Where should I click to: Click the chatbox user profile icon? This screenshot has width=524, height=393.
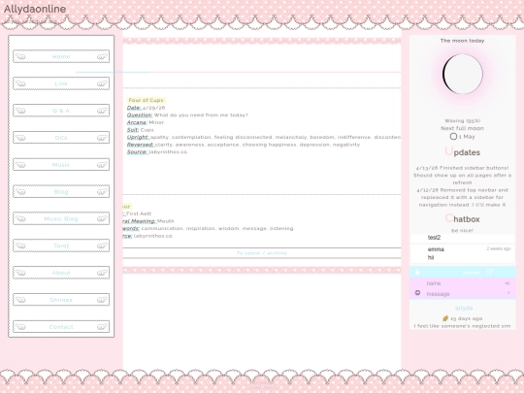click(x=417, y=272)
